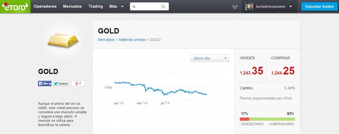The width and height of the screenshot is (339, 134).
Task: Share via Facebook Me gusta button
Action: coord(45,83)
